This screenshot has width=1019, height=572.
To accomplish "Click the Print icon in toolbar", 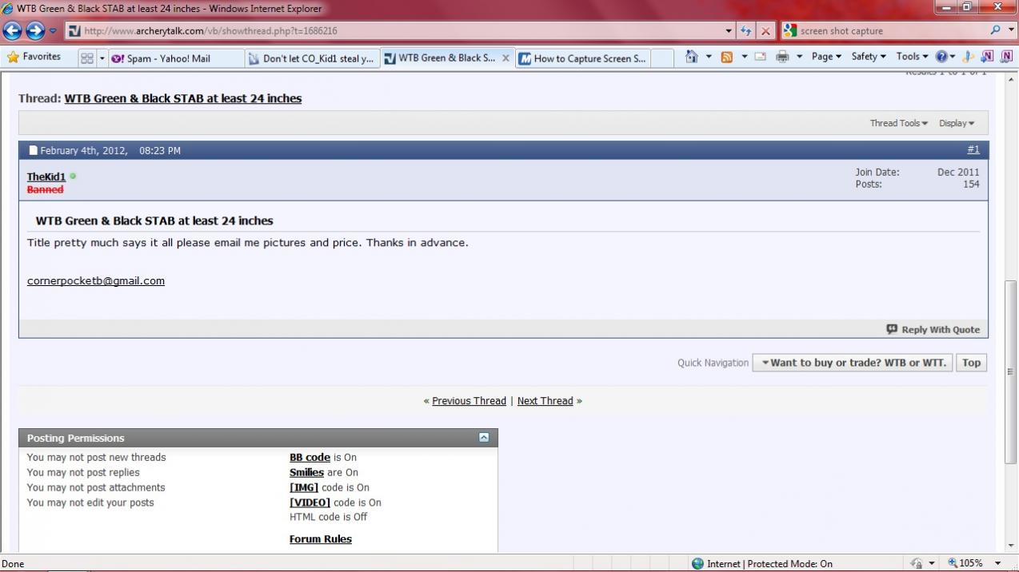I will click(x=782, y=57).
